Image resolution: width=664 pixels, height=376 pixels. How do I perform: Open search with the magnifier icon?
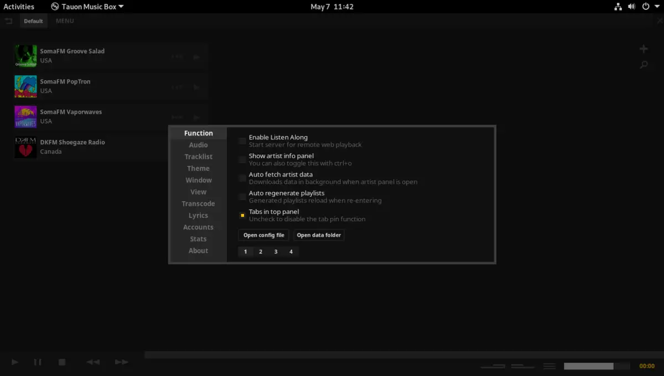tap(644, 65)
